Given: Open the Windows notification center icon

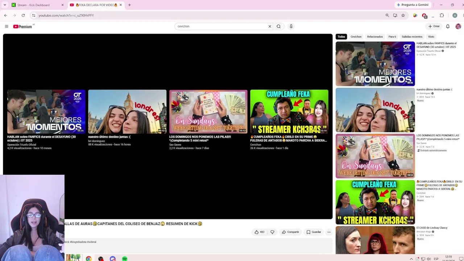Looking at the screenshot, I should click(461, 259).
